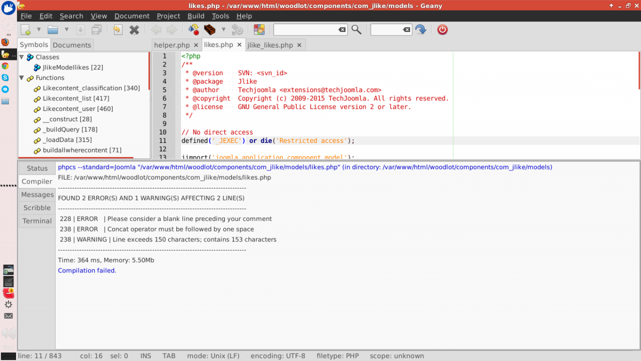
Task: Open the color chooser icon
Action: click(259, 29)
